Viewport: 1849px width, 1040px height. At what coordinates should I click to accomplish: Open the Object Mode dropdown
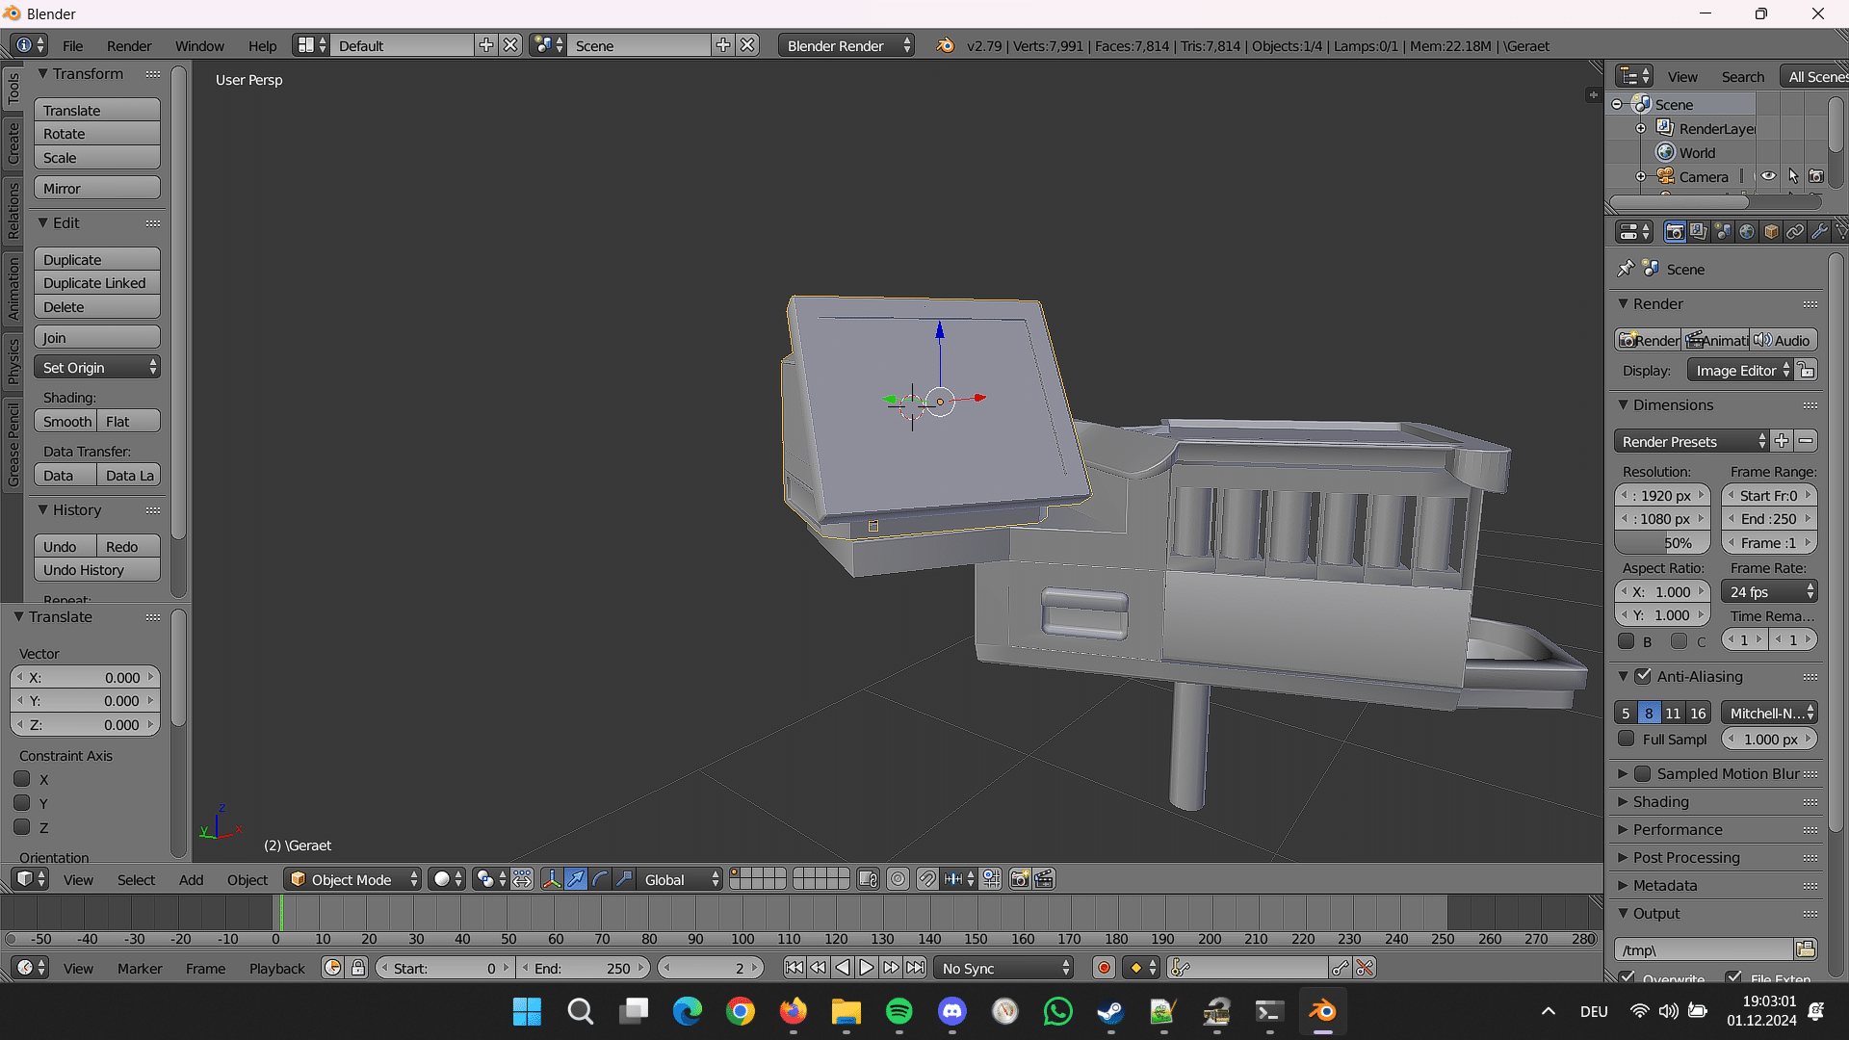click(353, 879)
